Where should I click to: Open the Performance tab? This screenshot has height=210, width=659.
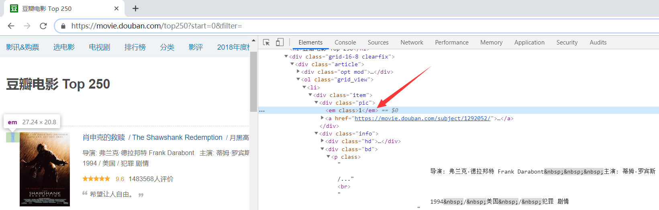452,42
